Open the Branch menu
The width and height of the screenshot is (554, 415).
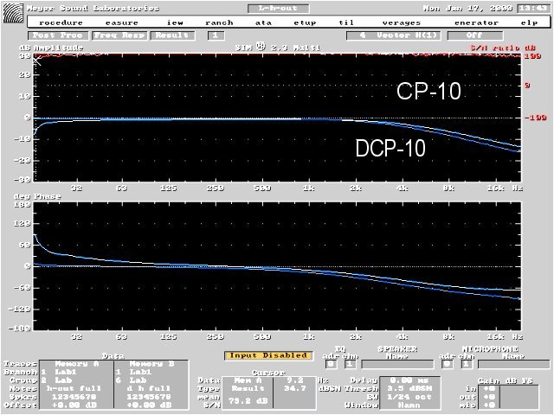click(219, 23)
